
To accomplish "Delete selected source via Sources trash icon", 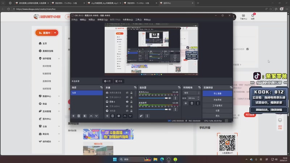I will coord(112,116).
